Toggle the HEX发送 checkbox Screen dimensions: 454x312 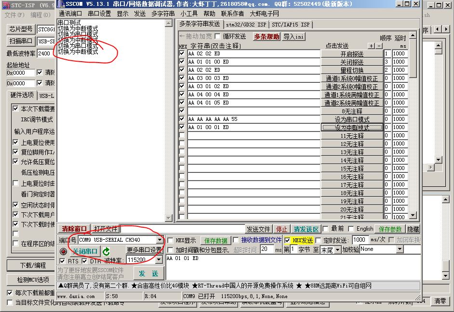287,240
